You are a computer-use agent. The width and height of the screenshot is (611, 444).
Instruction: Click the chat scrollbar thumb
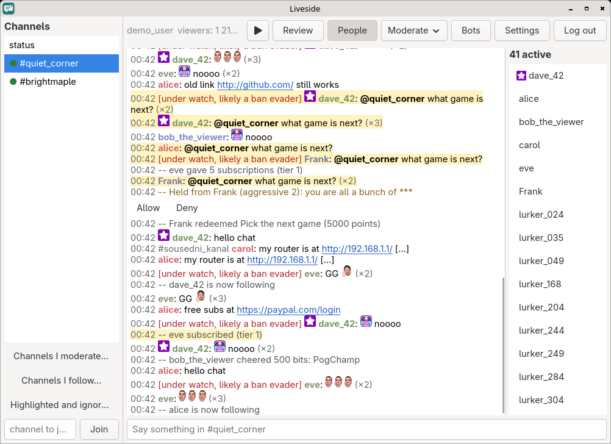pyautogui.click(x=504, y=346)
